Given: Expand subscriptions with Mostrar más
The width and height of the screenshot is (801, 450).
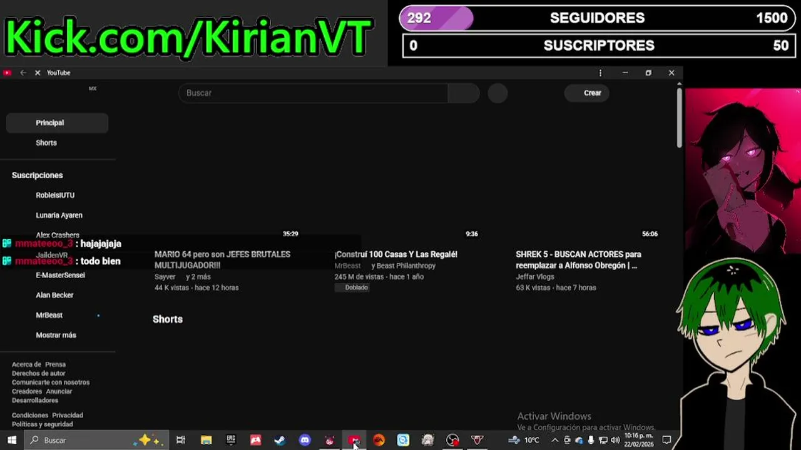Looking at the screenshot, I should [x=56, y=336].
